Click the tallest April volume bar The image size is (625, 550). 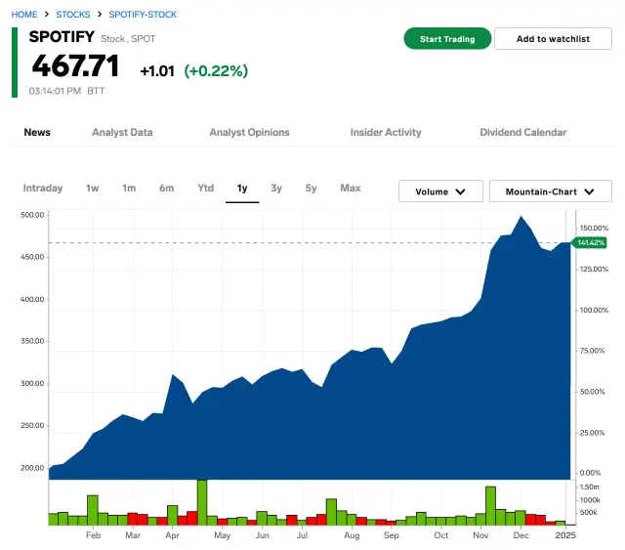click(x=202, y=502)
